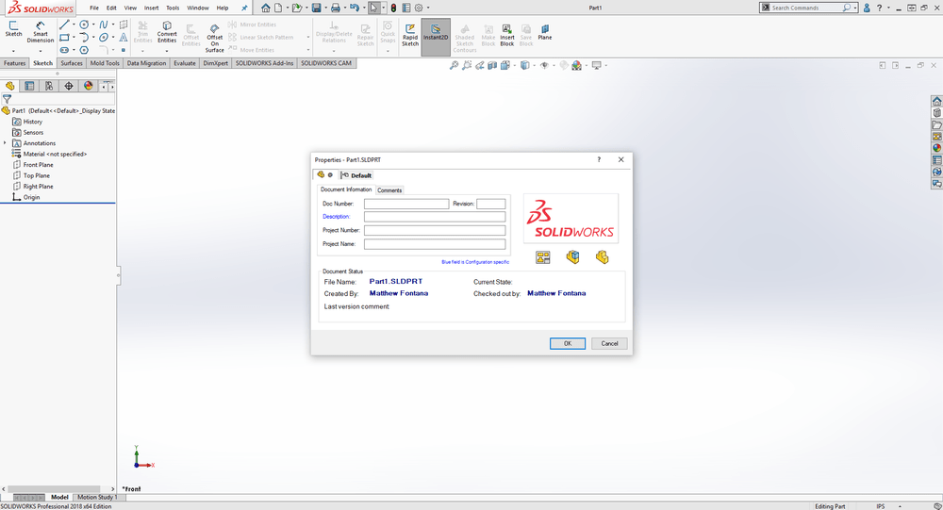Screen dimensions: 943x510
Task: Open the Sketch button dropdown arrow
Action: [13, 50]
